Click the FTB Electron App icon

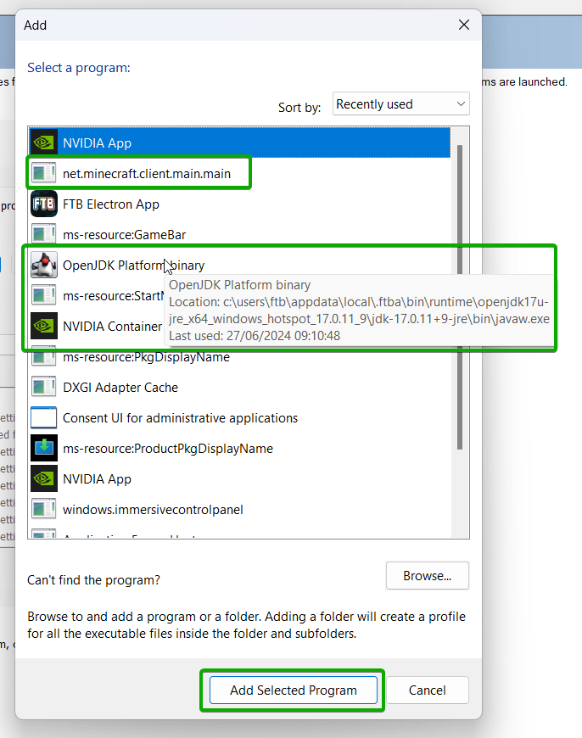[x=43, y=204]
